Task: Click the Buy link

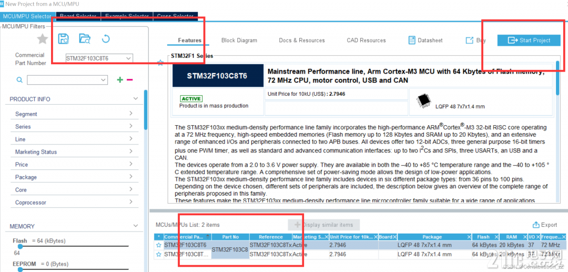Action: click(x=475, y=40)
